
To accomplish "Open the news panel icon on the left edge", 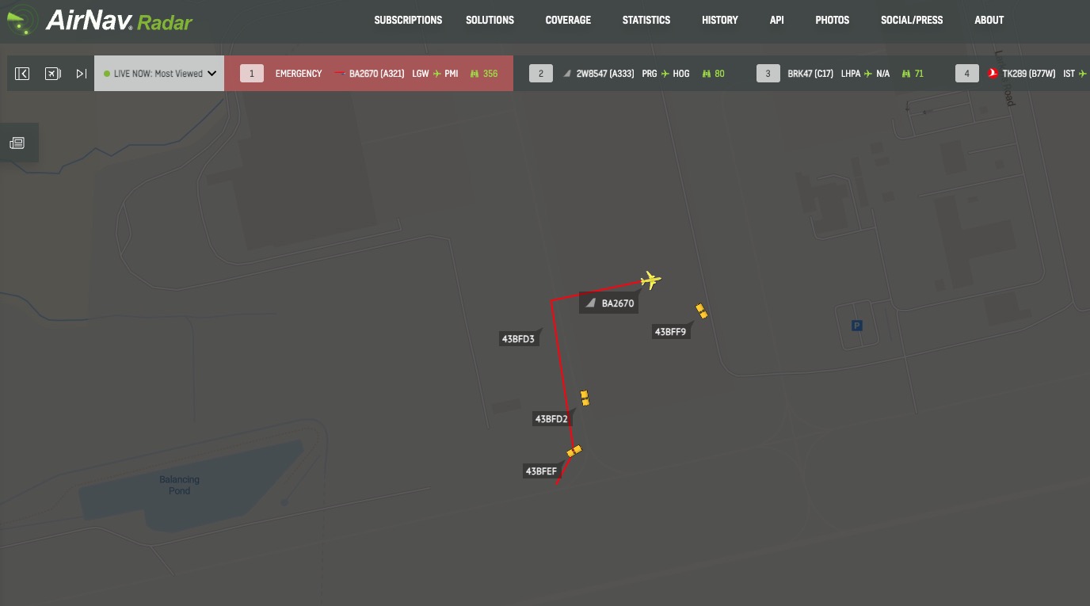I will [17, 143].
